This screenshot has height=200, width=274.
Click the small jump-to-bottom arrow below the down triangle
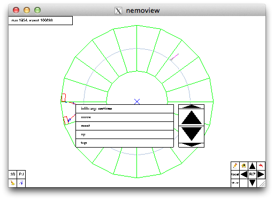pos(192,145)
